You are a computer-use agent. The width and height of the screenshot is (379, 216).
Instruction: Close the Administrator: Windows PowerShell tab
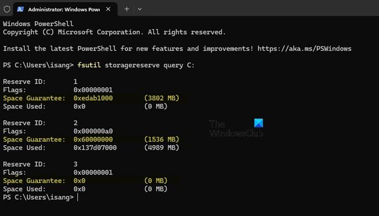108,9
